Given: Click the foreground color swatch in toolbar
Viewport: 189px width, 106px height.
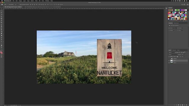Looking at the screenshot, I should point(1,52).
